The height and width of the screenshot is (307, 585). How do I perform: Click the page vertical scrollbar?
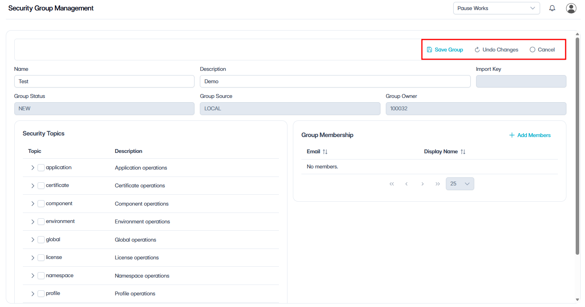578,146
